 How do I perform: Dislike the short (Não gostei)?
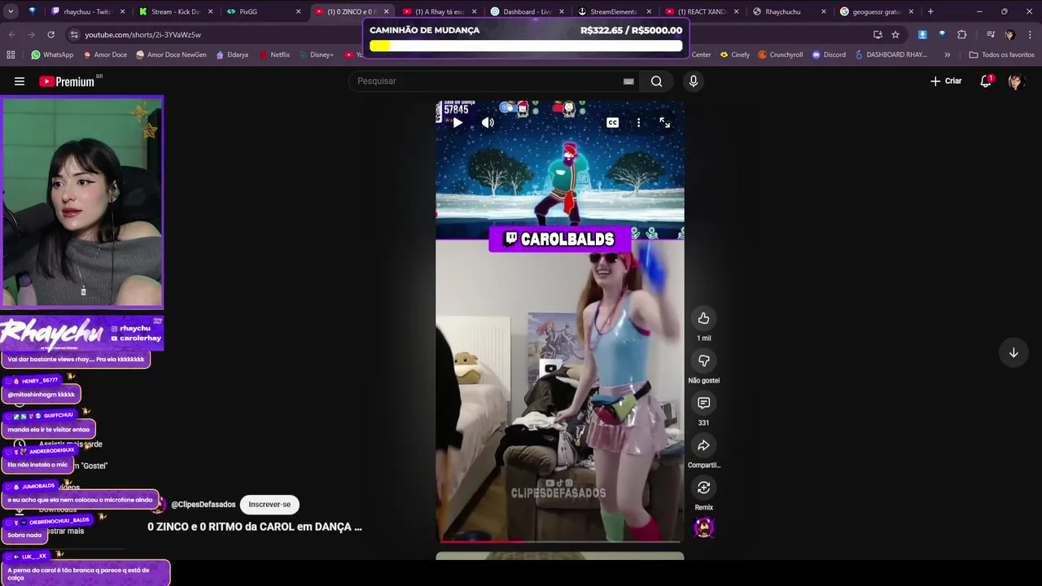[x=703, y=361]
